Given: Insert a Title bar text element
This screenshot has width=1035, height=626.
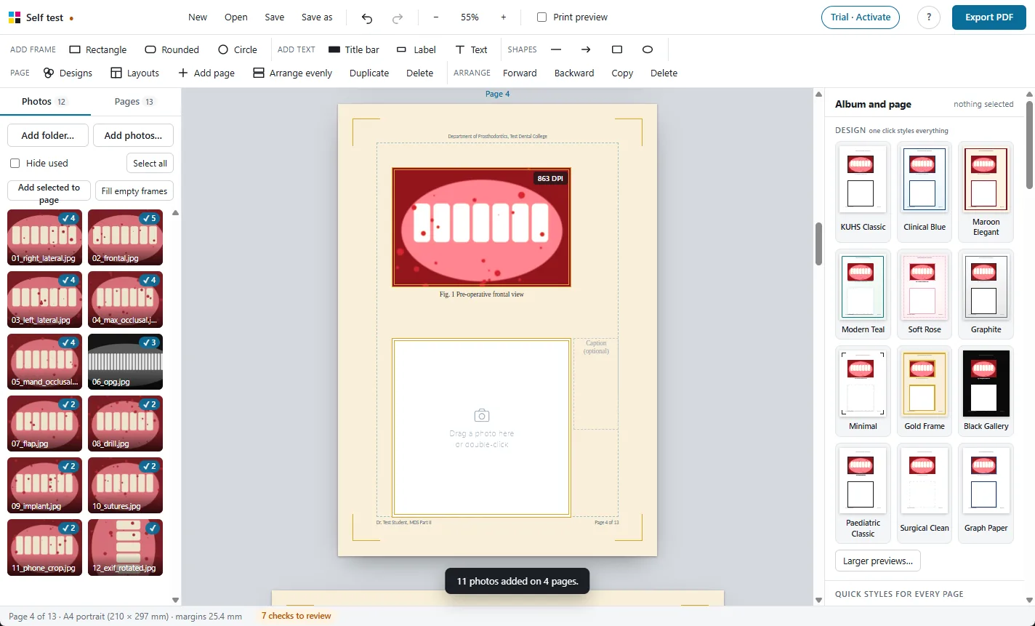Looking at the screenshot, I should (x=354, y=49).
